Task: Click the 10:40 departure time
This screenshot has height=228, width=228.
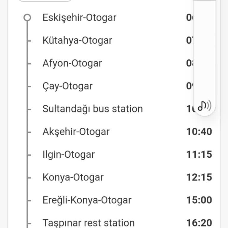Action: click(199, 132)
